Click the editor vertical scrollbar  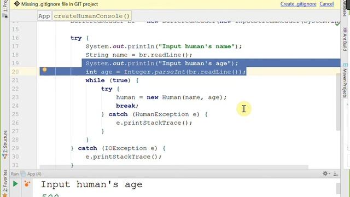click(338, 102)
